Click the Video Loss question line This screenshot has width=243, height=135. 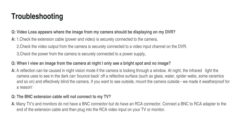pos(93,32)
